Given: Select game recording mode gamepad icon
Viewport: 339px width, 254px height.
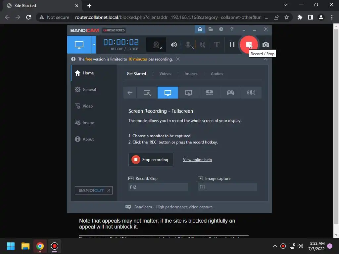Looking at the screenshot, I should [230, 93].
